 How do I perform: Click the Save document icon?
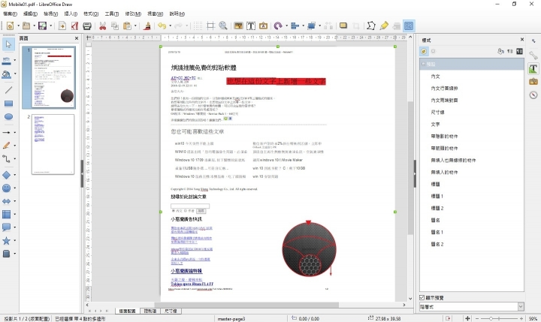coord(42,26)
